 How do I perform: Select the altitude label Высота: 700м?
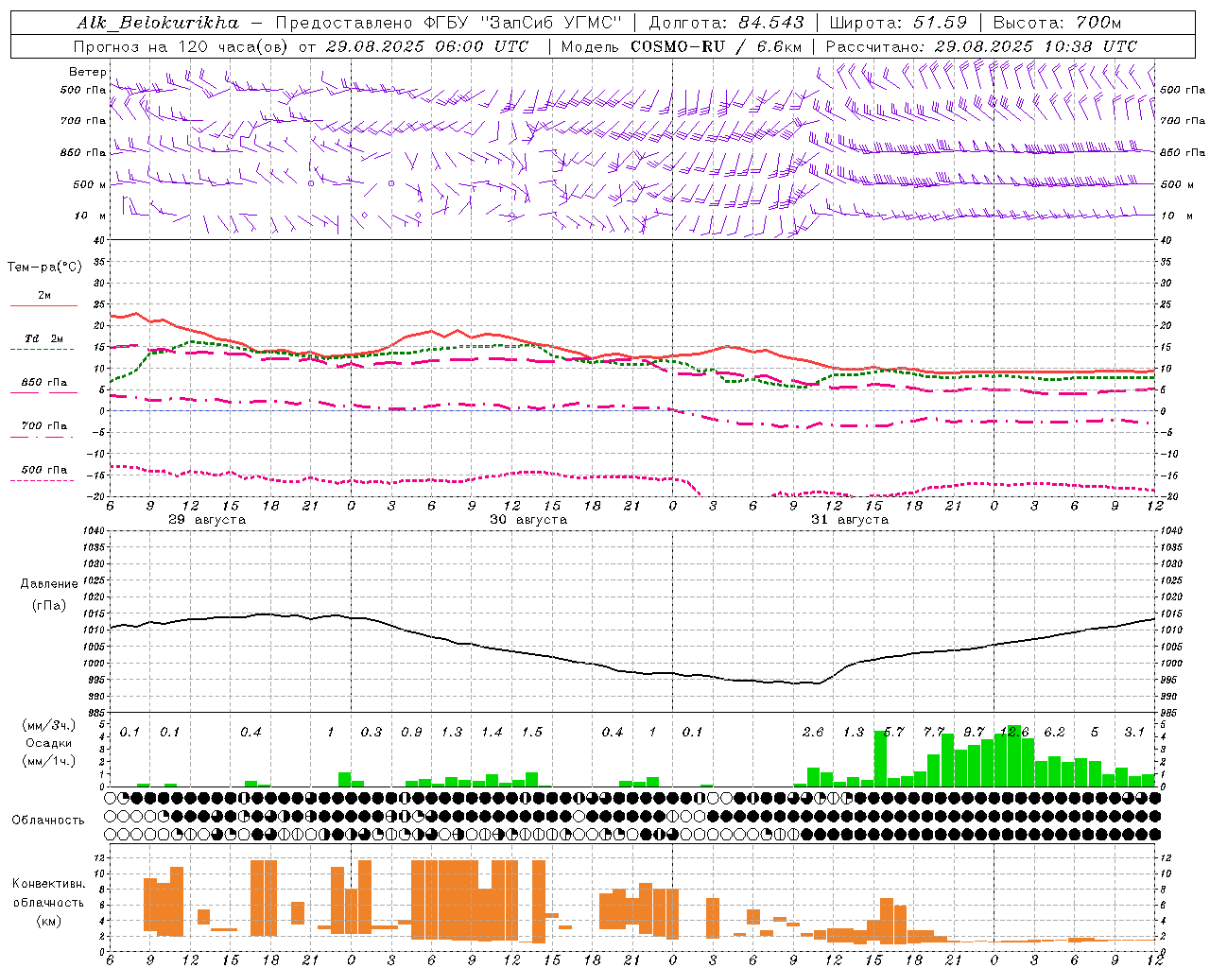(x=1058, y=23)
